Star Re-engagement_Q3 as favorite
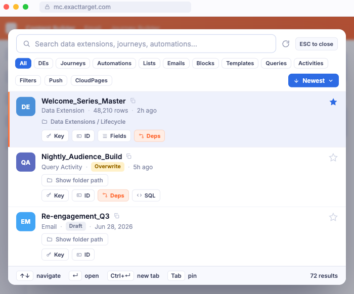 (333, 217)
